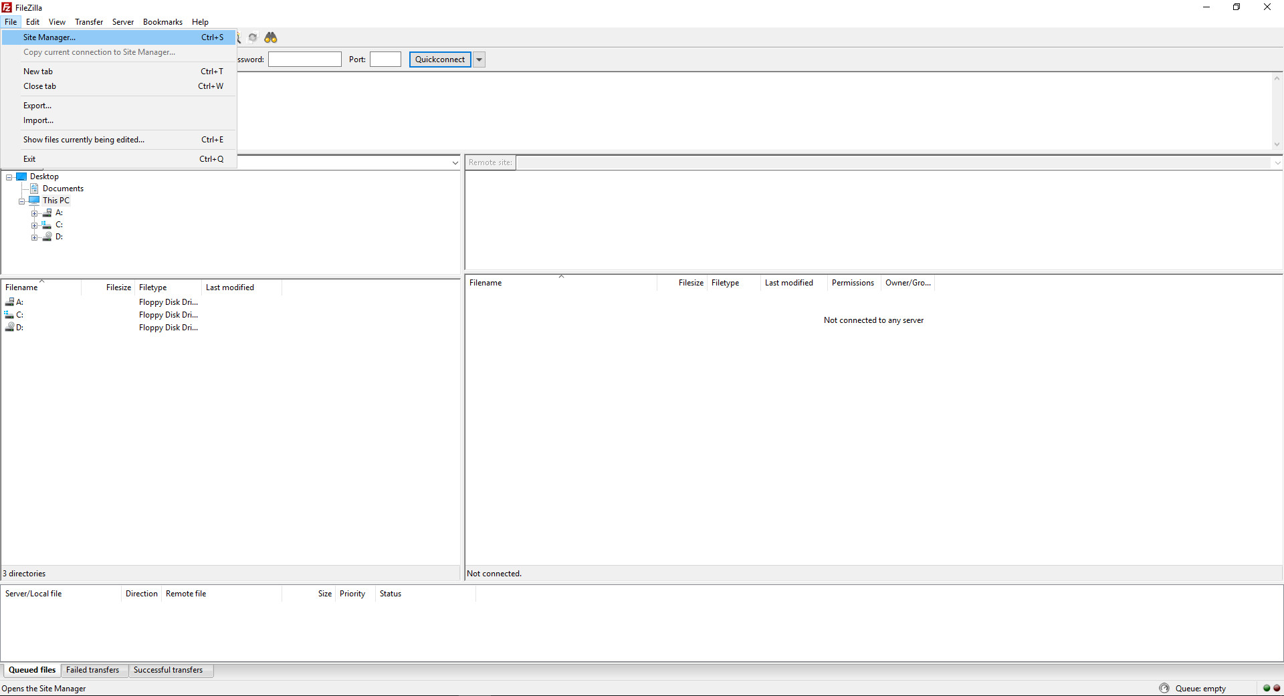Click the remote Filename column header
This screenshot has width=1284, height=696.
coord(562,283)
